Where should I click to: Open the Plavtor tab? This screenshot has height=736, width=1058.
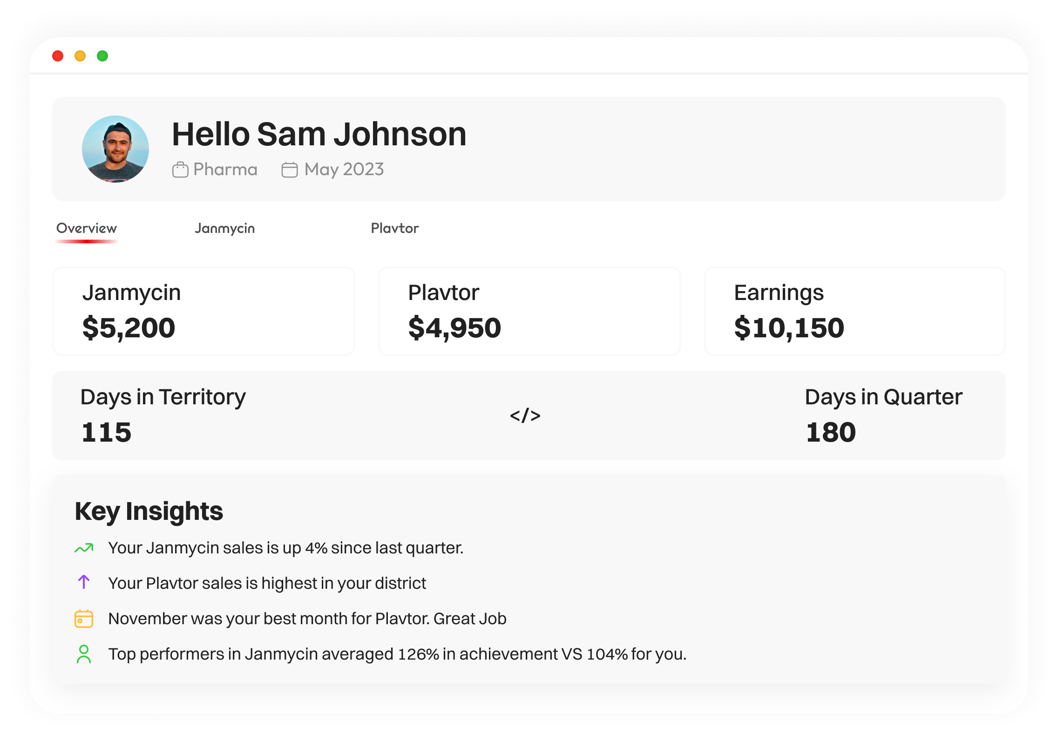(x=394, y=228)
